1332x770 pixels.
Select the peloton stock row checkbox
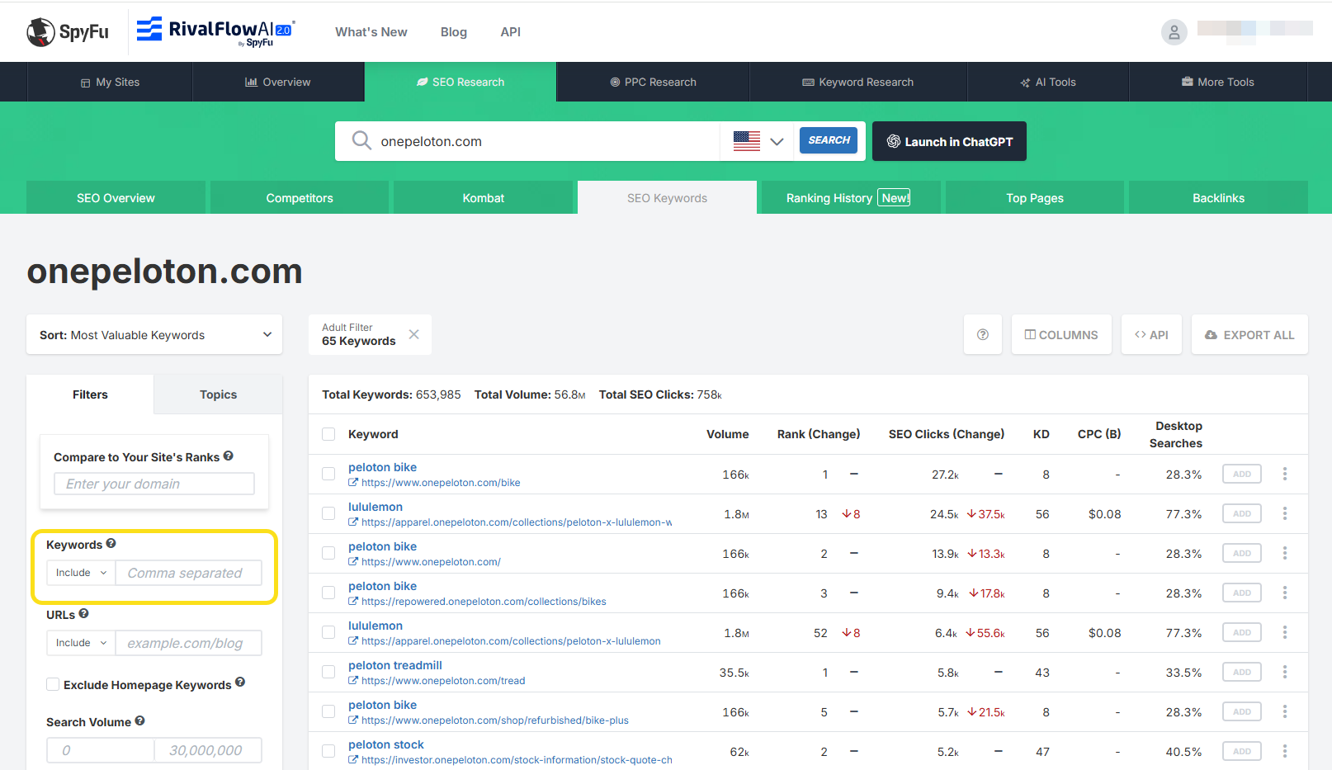pos(328,752)
